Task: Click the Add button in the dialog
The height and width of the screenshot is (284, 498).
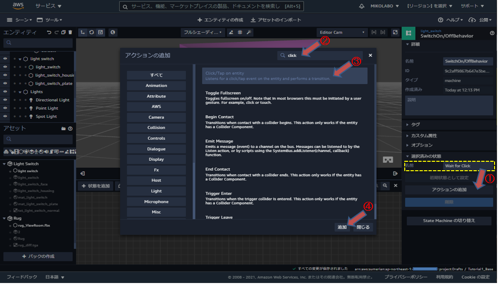Action: click(x=342, y=227)
